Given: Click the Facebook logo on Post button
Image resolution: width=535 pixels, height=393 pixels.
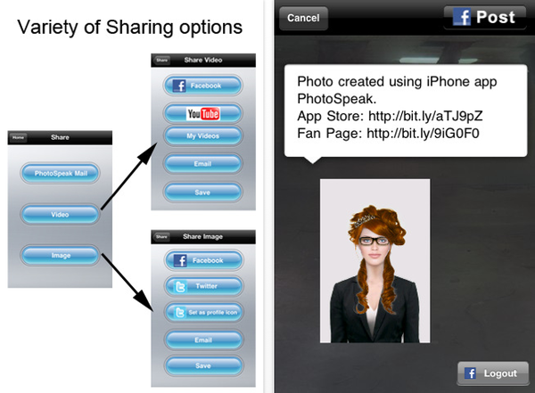Looking at the screenshot, I should coord(462,17).
